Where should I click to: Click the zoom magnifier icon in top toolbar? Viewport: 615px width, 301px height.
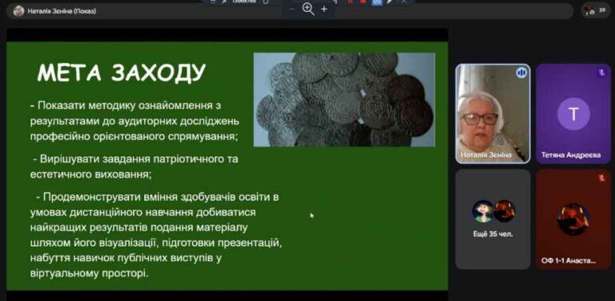[308, 9]
